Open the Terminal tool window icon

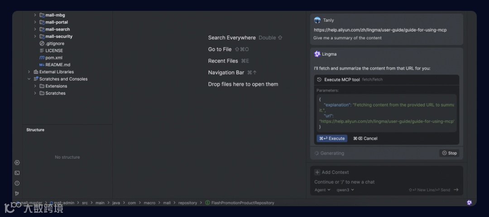coord(17,173)
